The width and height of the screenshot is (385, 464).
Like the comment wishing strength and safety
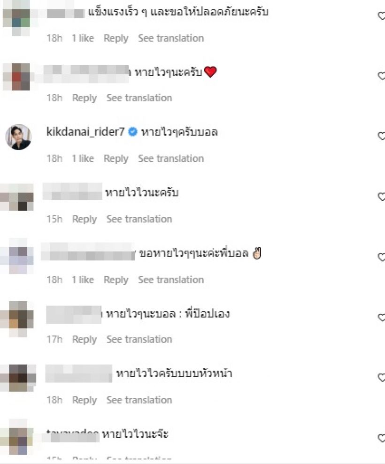382,15
